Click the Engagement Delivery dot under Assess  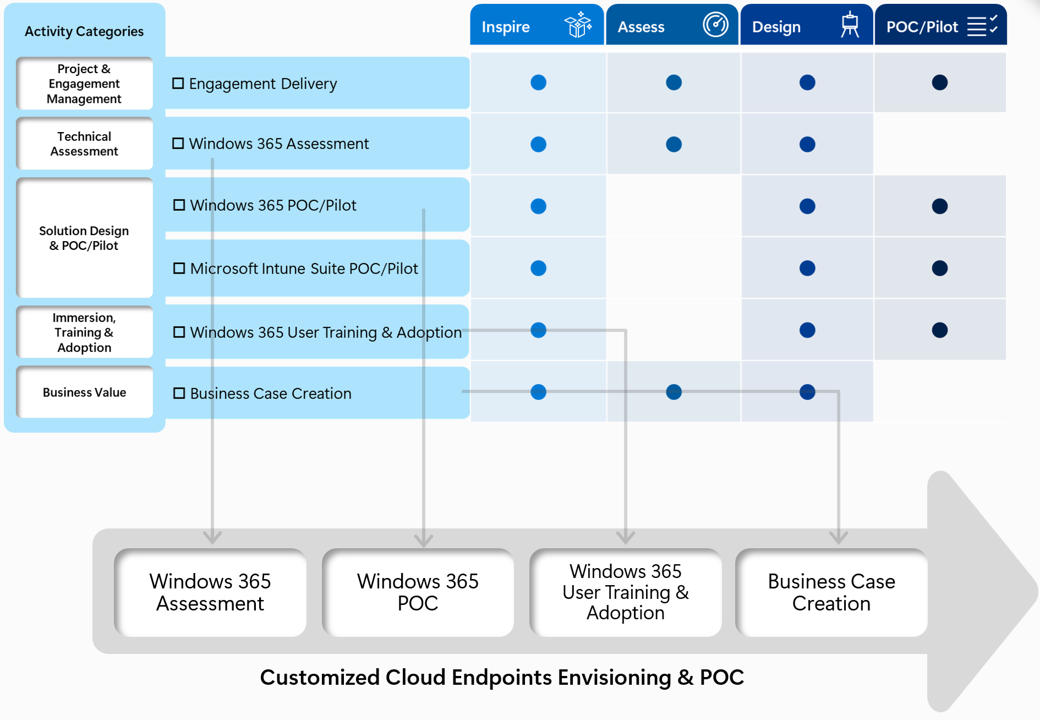tap(674, 83)
